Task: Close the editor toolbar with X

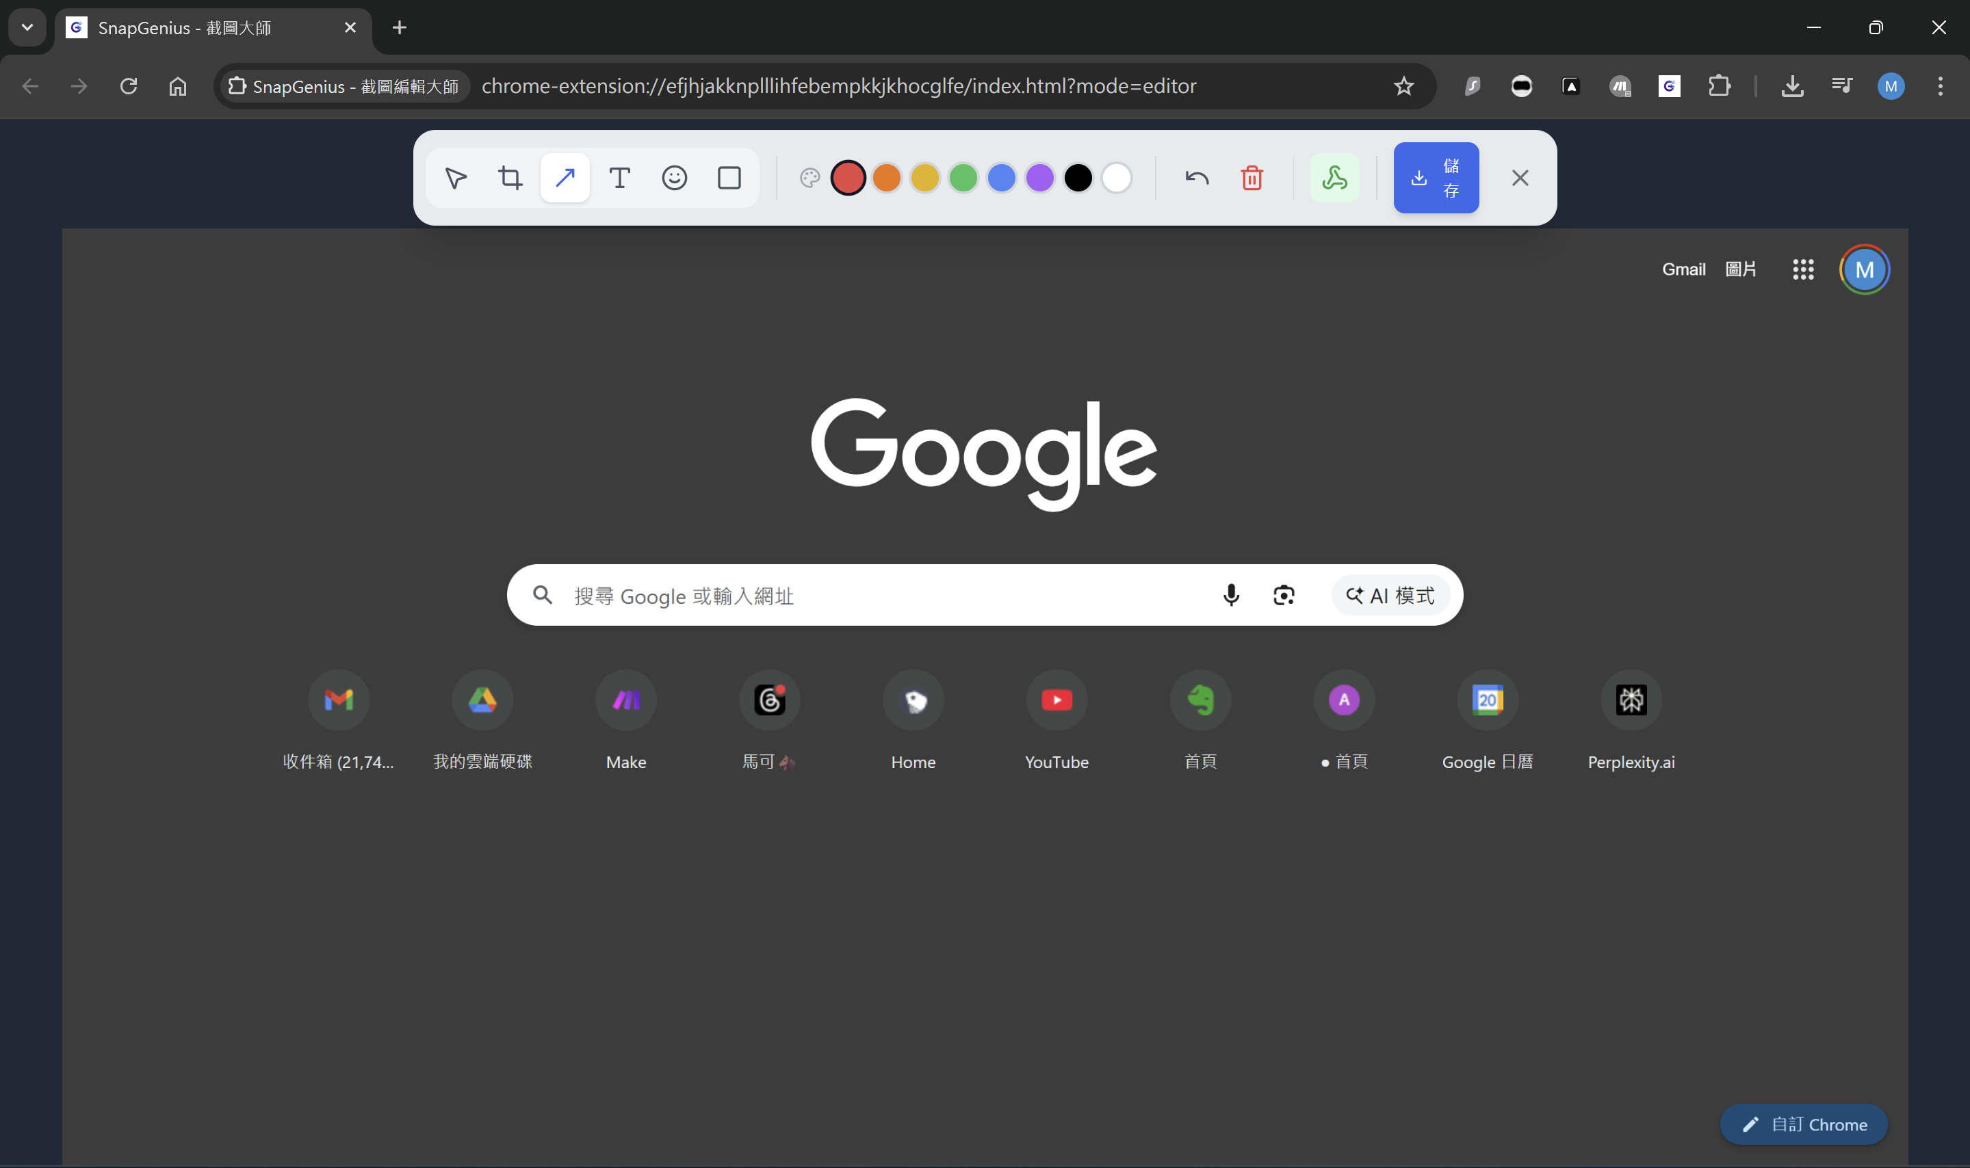Action: [x=1520, y=178]
